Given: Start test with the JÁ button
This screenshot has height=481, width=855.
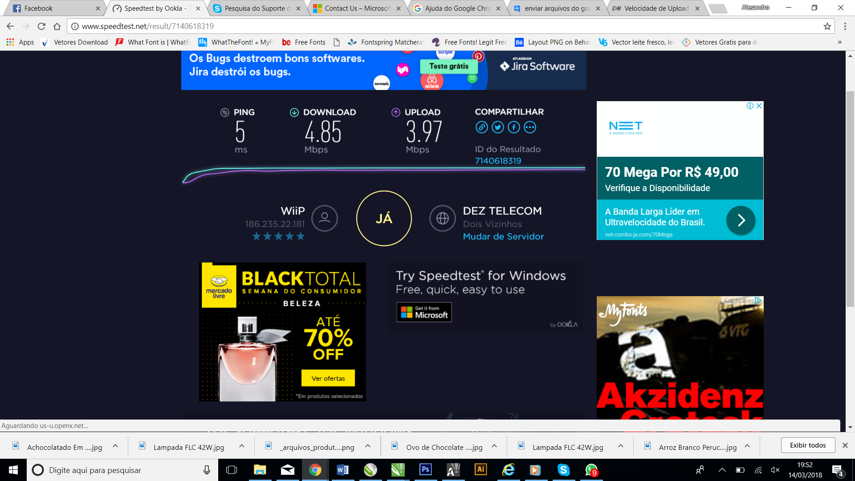Looking at the screenshot, I should 384,218.
